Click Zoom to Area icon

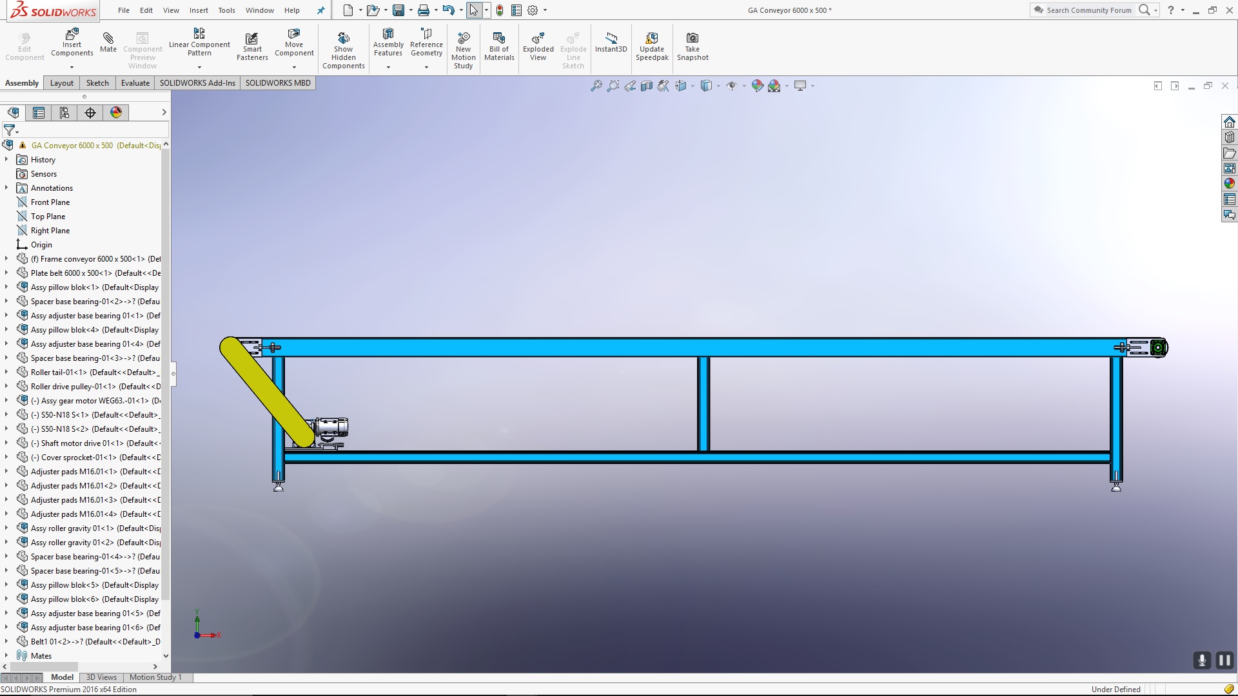click(x=613, y=86)
